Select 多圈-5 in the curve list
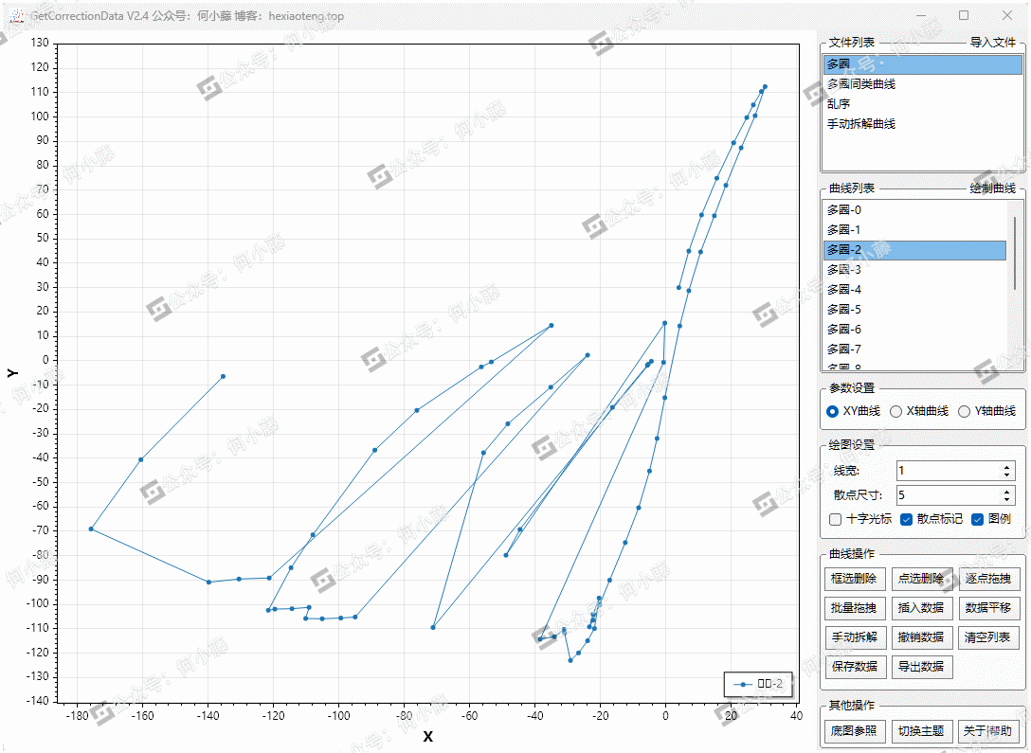 [843, 310]
